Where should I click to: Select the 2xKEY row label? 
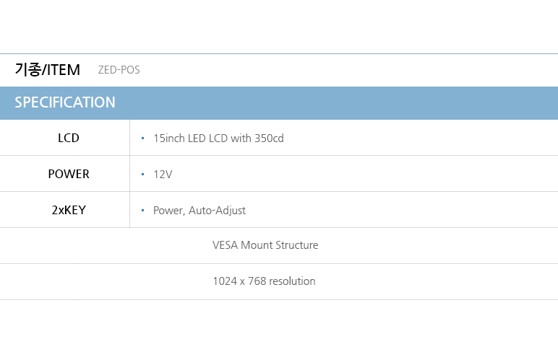[x=69, y=210]
